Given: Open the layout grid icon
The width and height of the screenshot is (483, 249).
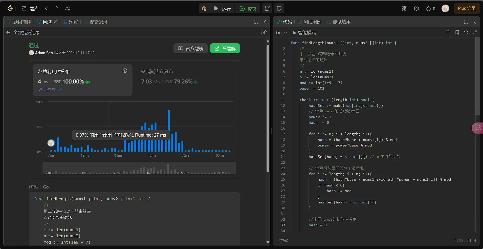Looking at the screenshot, I should (x=404, y=8).
